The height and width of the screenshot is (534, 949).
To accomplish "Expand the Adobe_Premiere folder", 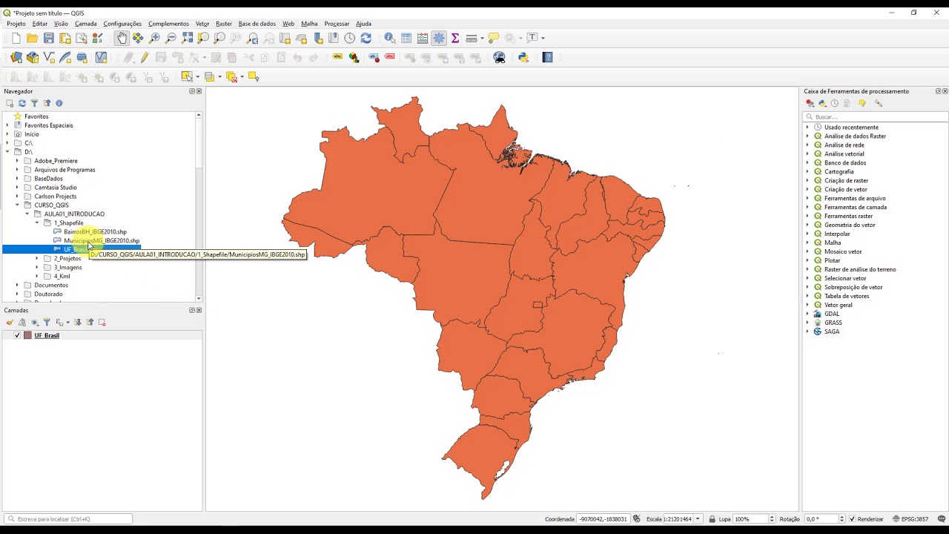I will click(x=17, y=161).
